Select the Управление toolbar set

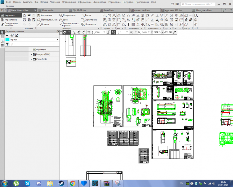tap(11, 20)
